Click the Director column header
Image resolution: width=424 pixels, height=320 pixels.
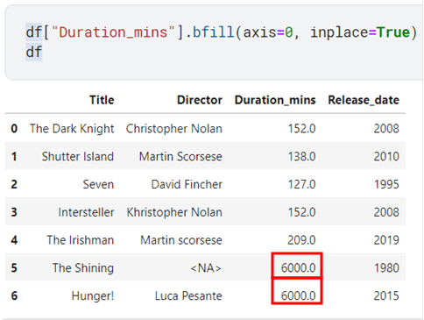pos(200,100)
